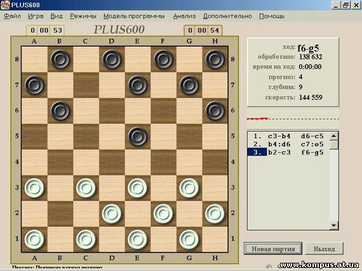Open the Режимы menu

83,16
